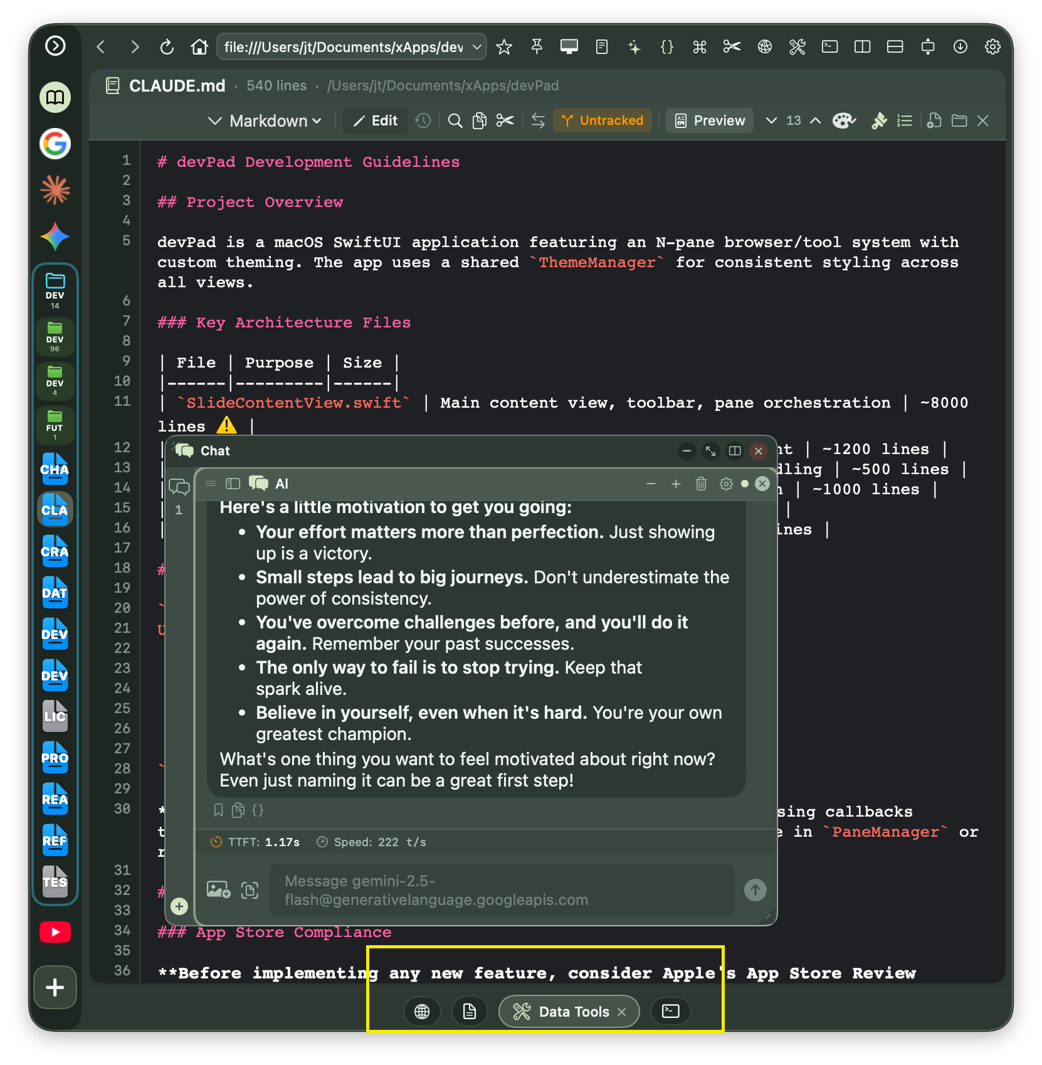
Task: Click the Untracked git status button
Action: [602, 120]
